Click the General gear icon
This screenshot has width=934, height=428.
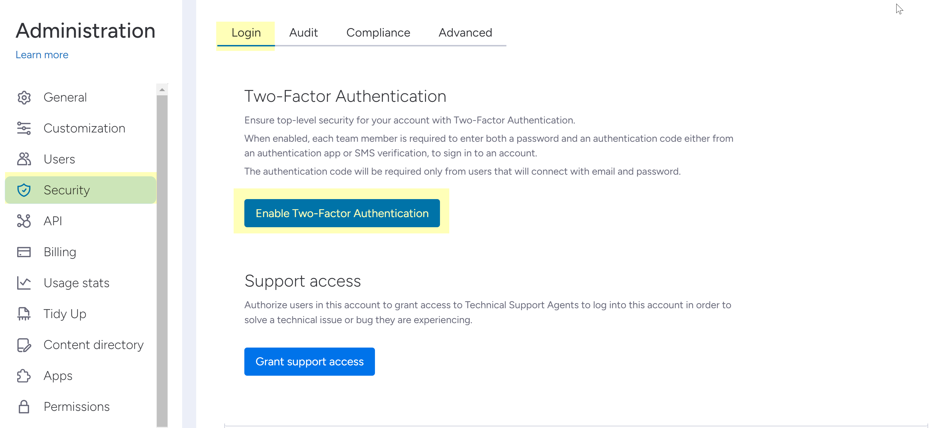[x=24, y=97]
